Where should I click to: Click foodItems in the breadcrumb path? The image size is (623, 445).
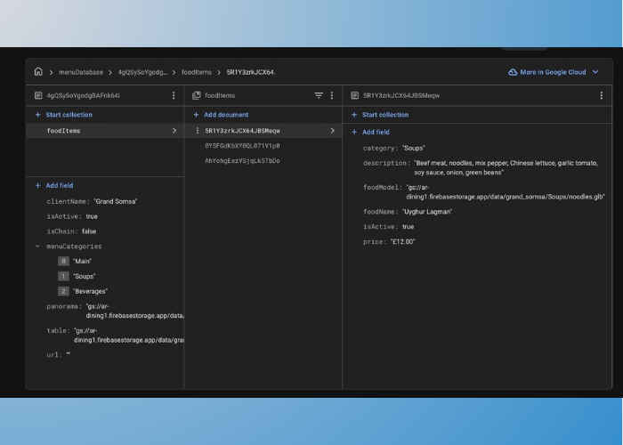(x=197, y=72)
